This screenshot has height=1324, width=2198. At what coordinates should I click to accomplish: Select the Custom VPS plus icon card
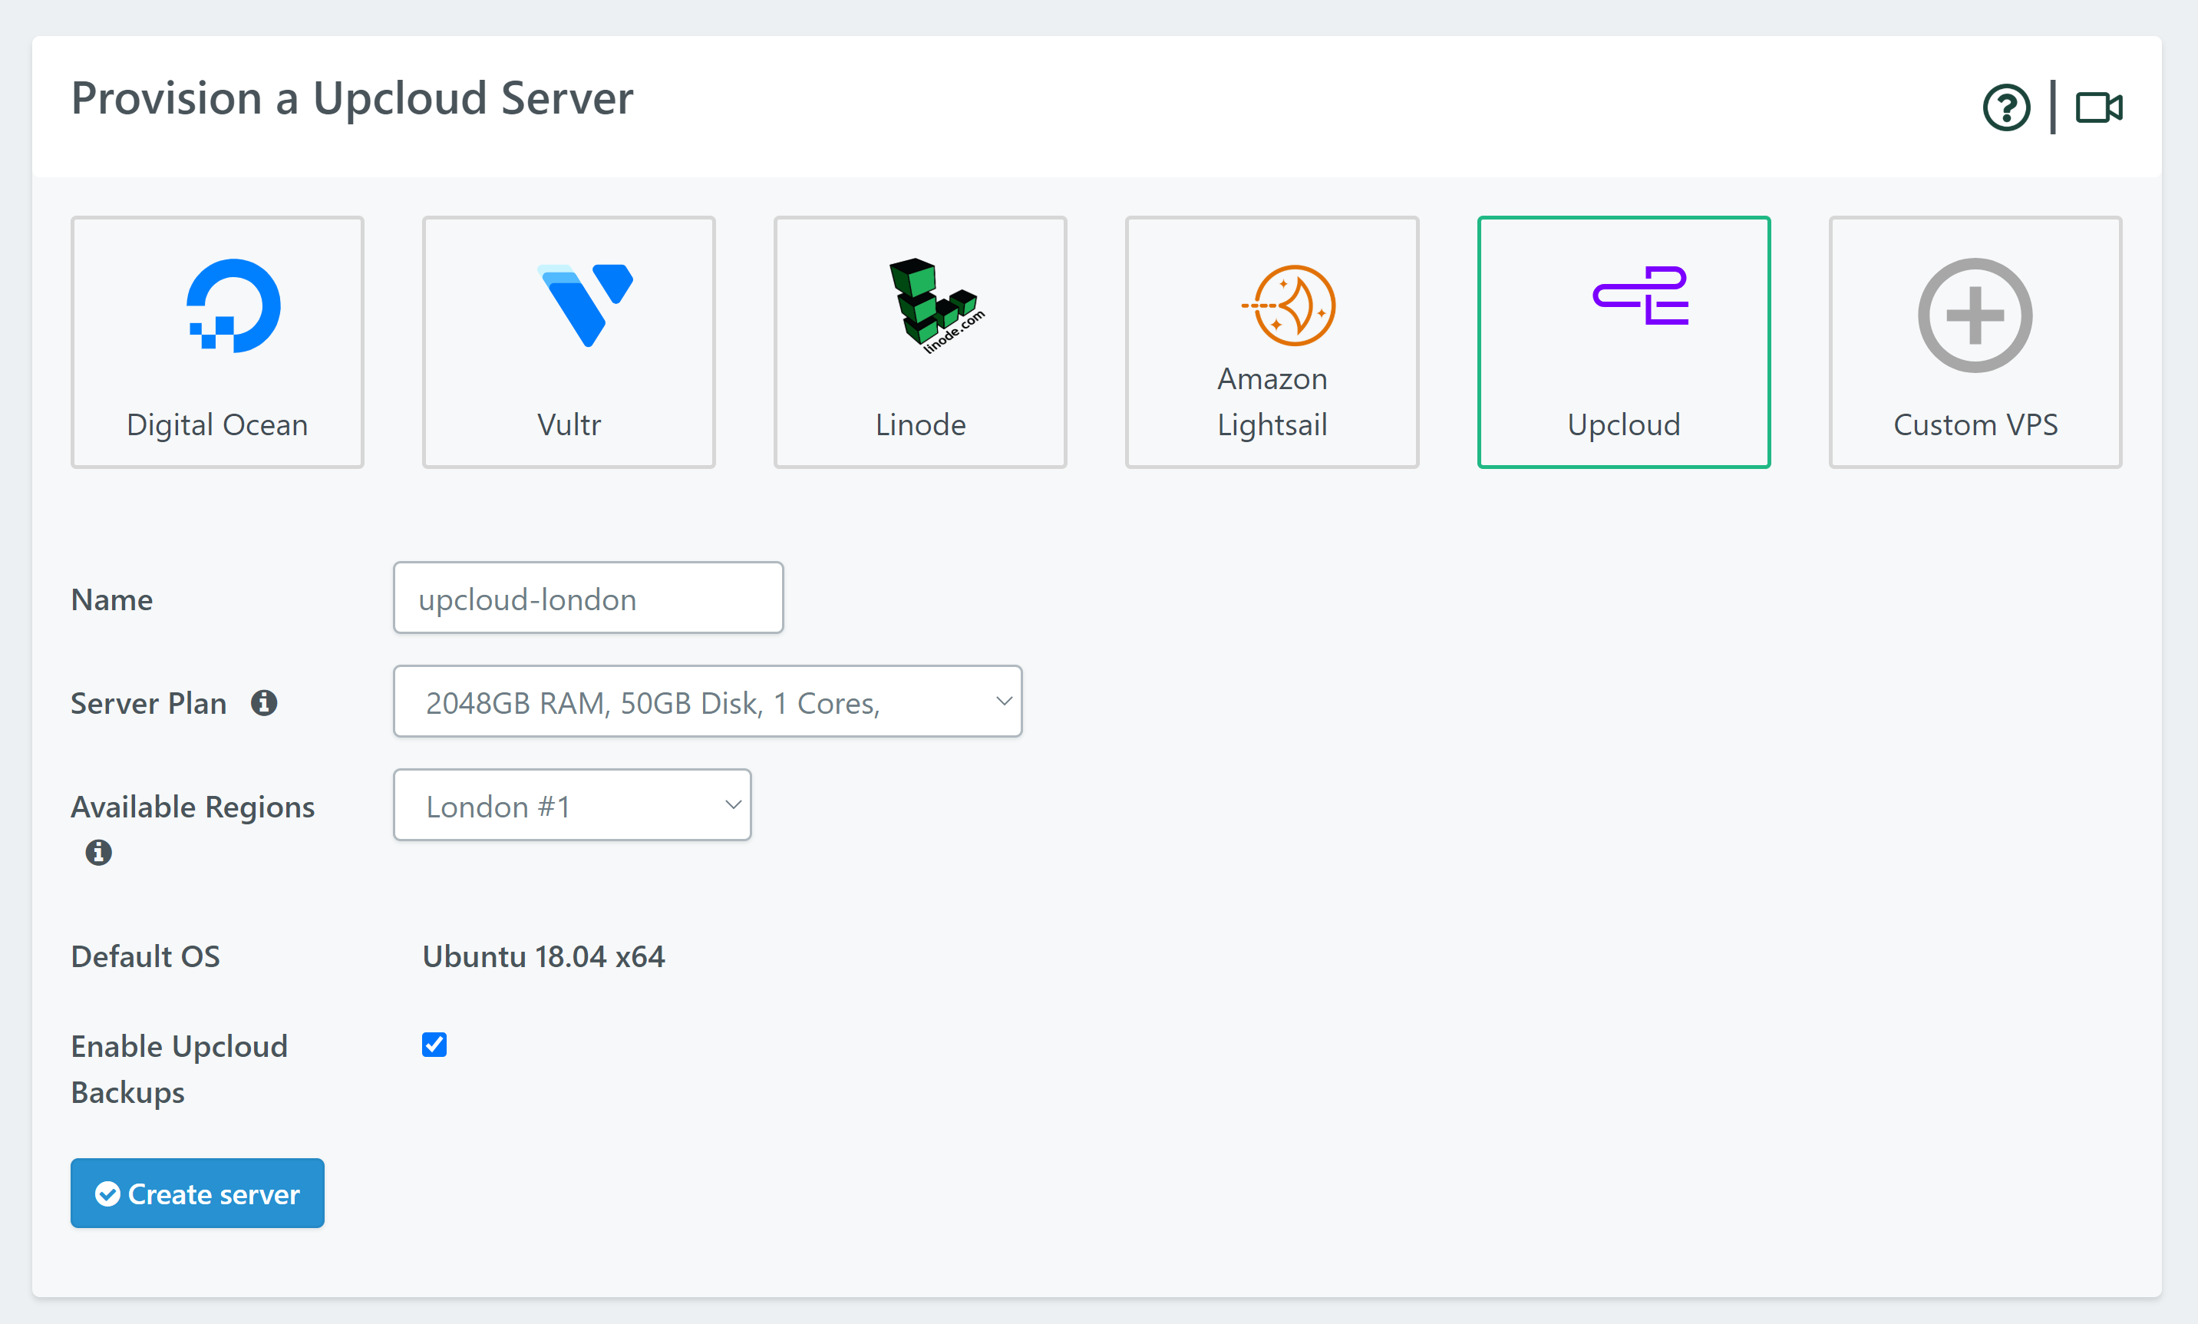coord(1975,342)
